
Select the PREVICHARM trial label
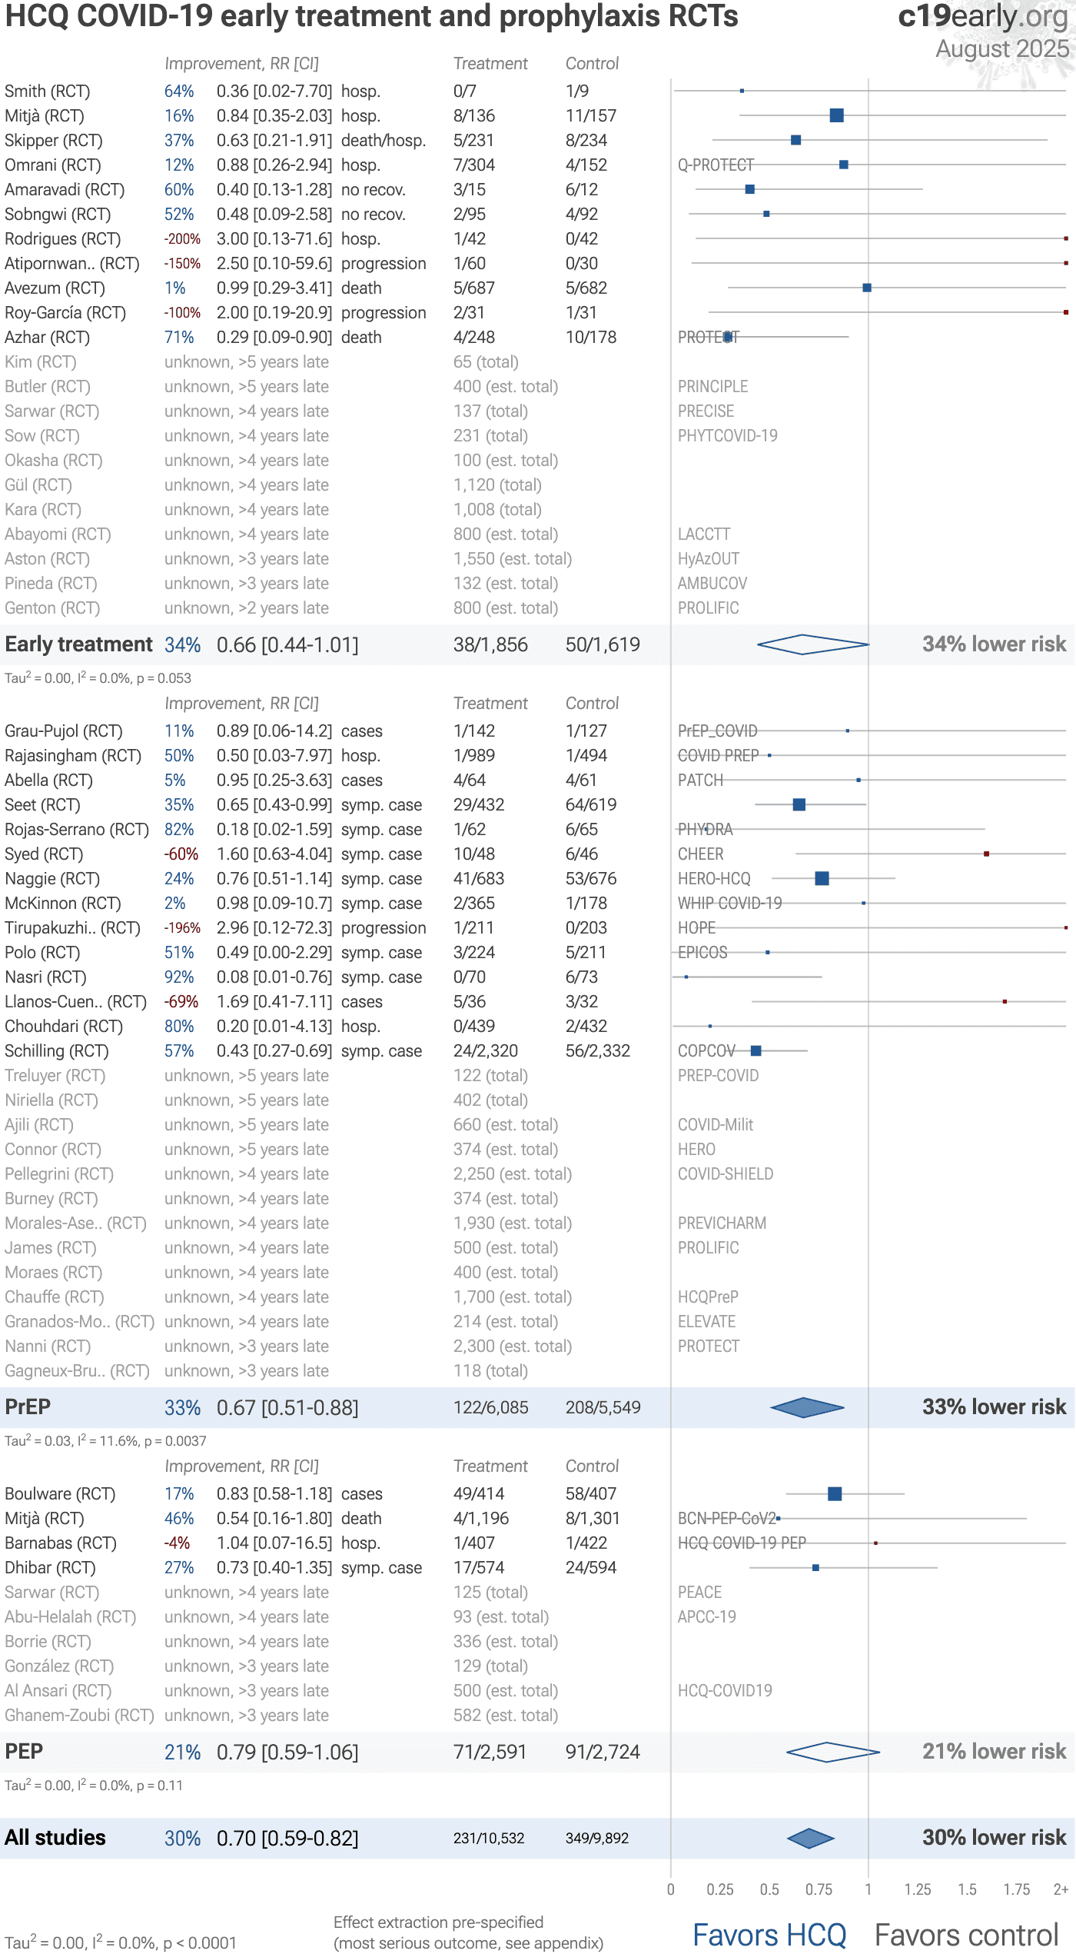pos(722,1223)
